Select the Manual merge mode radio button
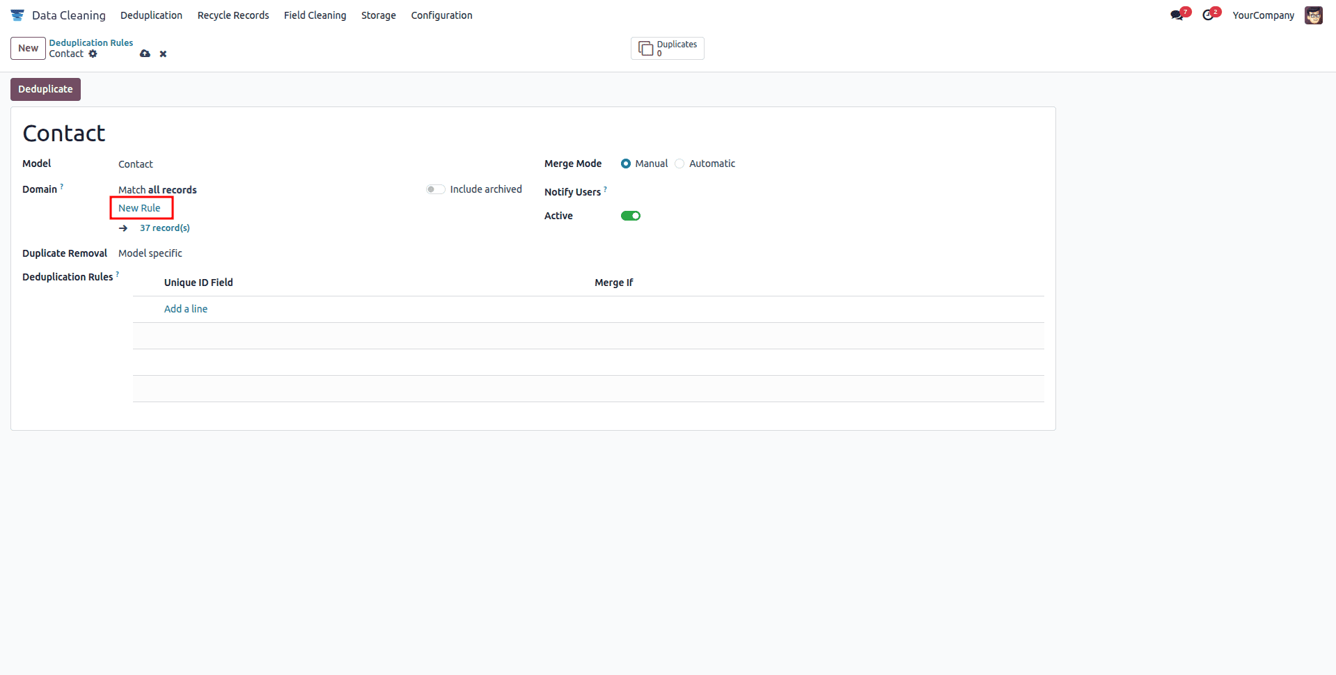This screenshot has width=1336, height=675. click(x=625, y=164)
